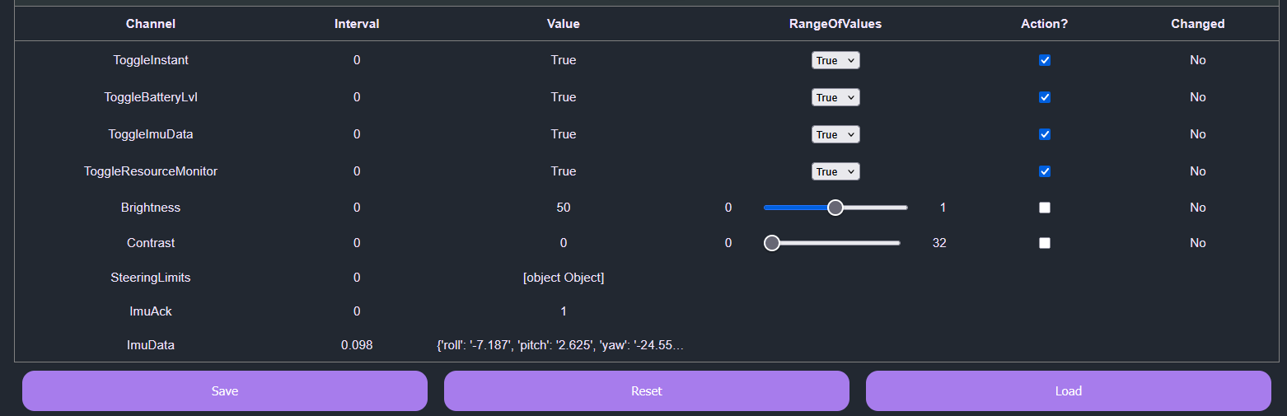Image resolution: width=1287 pixels, height=416 pixels.
Task: Uncheck the ToggleResourceMonitor action checkbox
Action: tap(1045, 171)
